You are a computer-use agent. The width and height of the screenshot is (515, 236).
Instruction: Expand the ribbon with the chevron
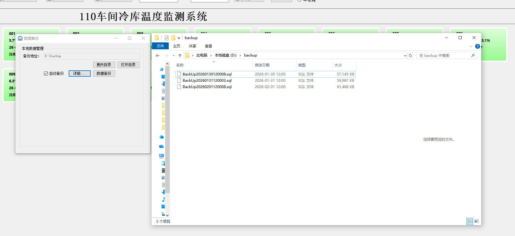tap(471, 46)
